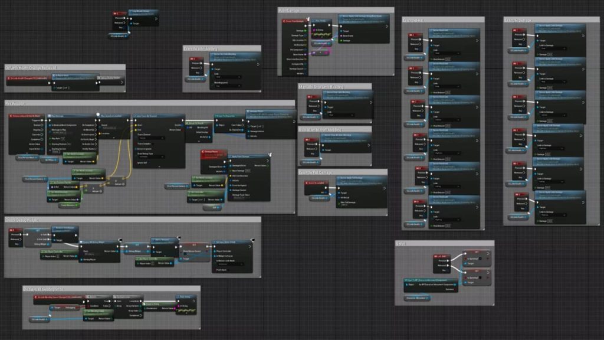Select the Cast To Character node
The height and width of the screenshot is (340, 604).
coord(230,123)
